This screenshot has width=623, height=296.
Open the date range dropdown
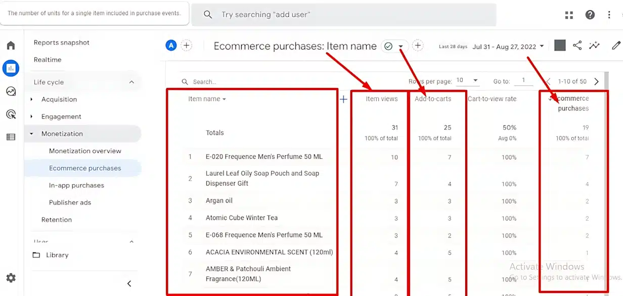[x=508, y=47]
